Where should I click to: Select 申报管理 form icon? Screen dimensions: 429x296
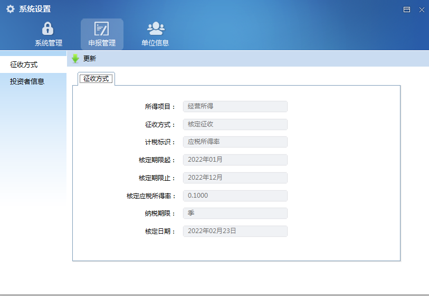pyautogui.click(x=101, y=29)
